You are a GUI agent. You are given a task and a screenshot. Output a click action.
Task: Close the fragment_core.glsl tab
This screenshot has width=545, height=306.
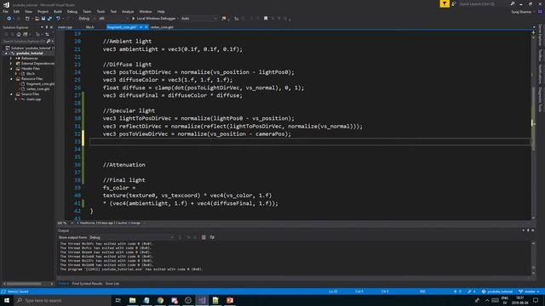[x=146, y=27]
